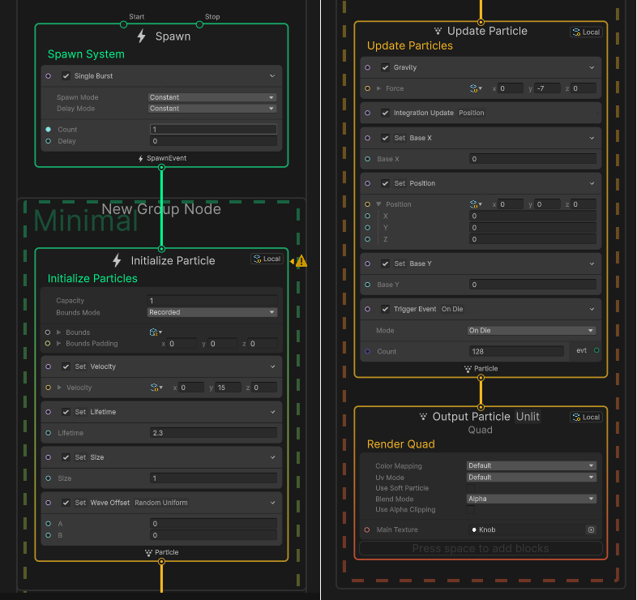The width and height of the screenshot is (637, 600).
Task: Collapse the Single Burst block chevron
Action: point(272,76)
